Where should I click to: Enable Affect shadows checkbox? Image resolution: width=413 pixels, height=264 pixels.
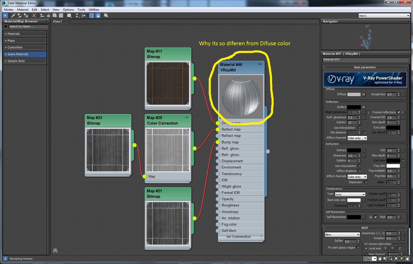pyautogui.click(x=360, y=171)
